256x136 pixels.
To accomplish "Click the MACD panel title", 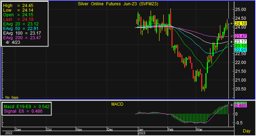I will (117, 104).
